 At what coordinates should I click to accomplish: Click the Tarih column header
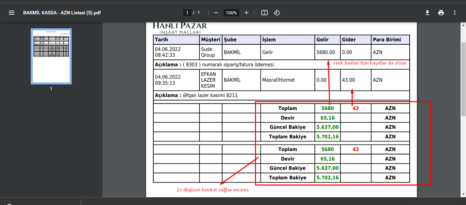pos(161,40)
